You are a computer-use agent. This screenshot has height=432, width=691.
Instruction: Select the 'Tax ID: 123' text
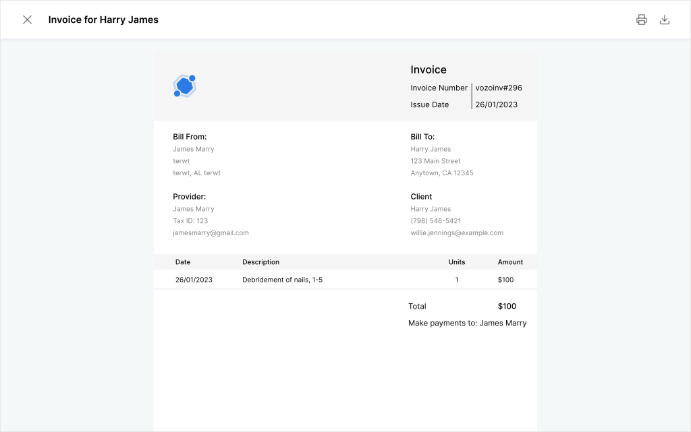click(191, 220)
